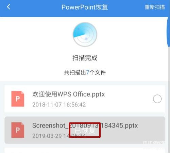Click the radar scan animation icon
Screen dimensions: 170x153
click(85, 34)
